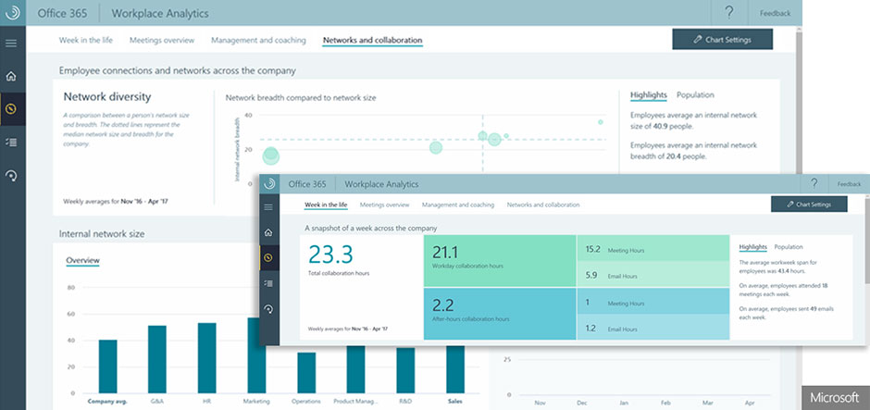
Task: Click Chart Settings button in the front window
Action: pyautogui.click(x=809, y=205)
